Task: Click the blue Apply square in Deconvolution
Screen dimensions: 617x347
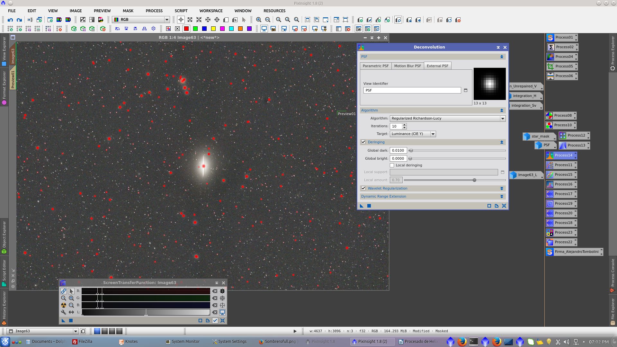Action: (369, 206)
